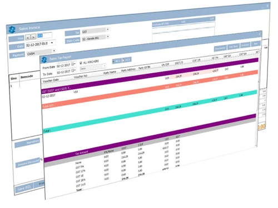Open the Payment CASH dropdown

pos(54,50)
